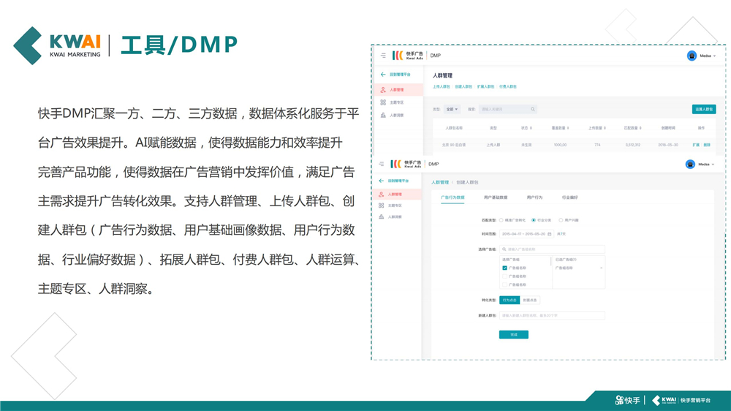Choose 行为点击 conversion type toggle
The height and width of the screenshot is (411, 731).
coord(510,300)
